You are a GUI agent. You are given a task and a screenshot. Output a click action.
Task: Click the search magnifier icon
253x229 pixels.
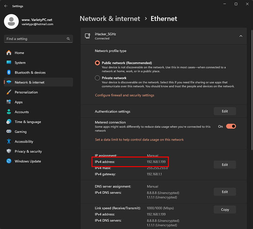[x=68, y=39]
